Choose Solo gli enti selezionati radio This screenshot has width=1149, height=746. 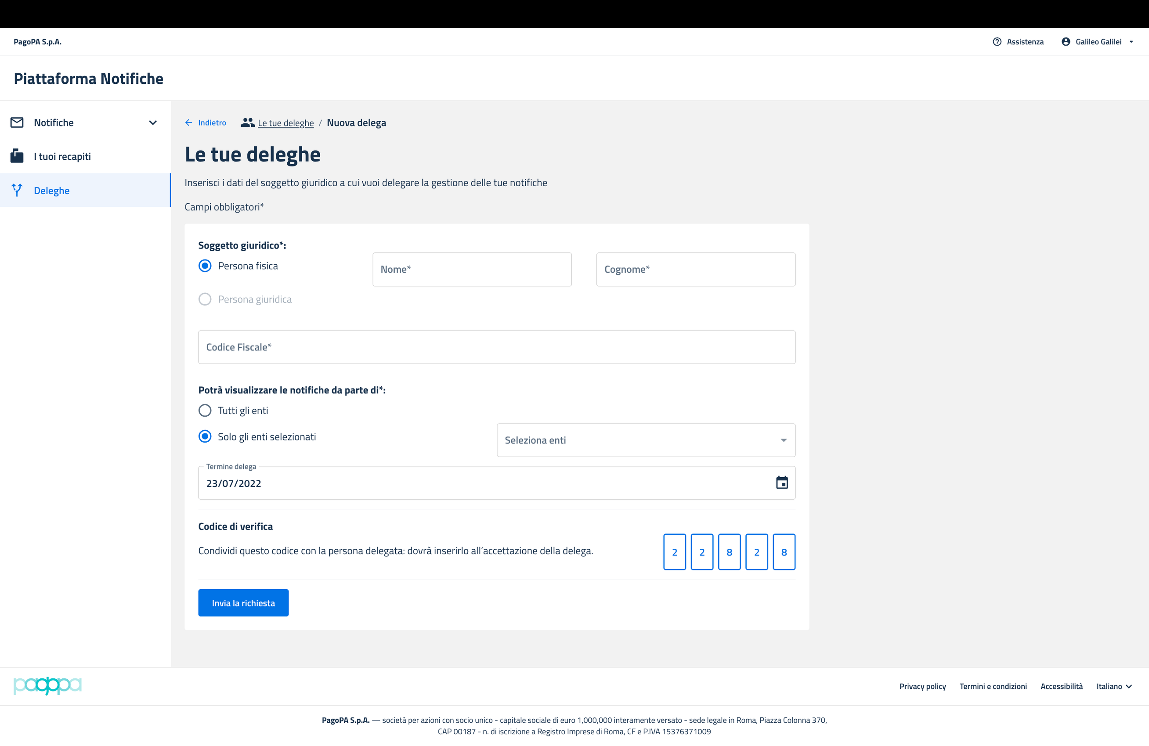coord(205,437)
